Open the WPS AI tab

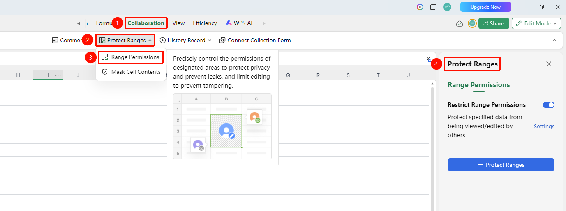239,23
